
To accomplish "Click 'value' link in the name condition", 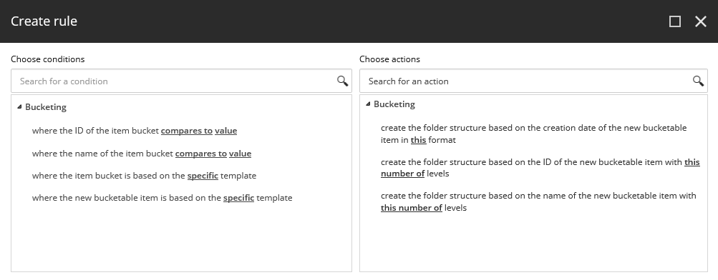I will point(240,154).
